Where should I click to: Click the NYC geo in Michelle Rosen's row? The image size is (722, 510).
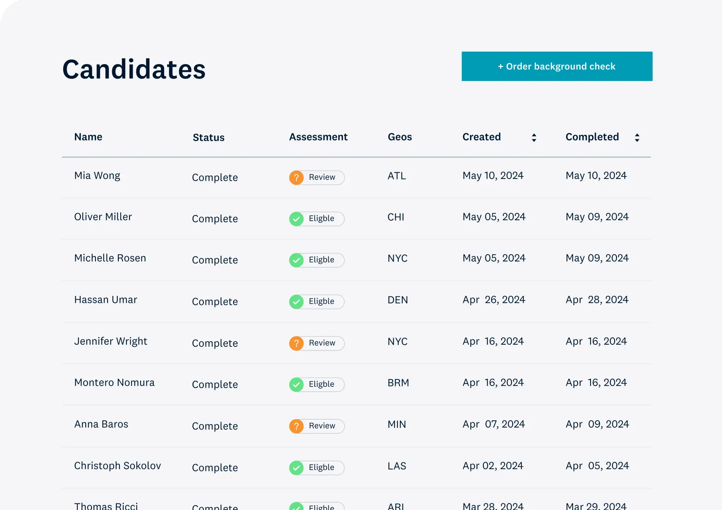point(397,259)
